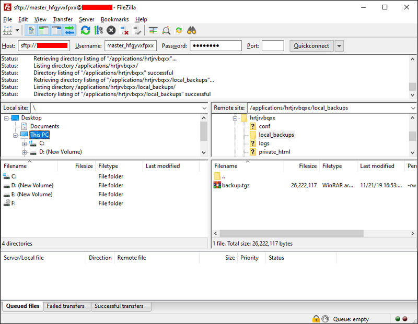418x324 pixels.
Task: Click the Username input field
Action: [131, 45]
